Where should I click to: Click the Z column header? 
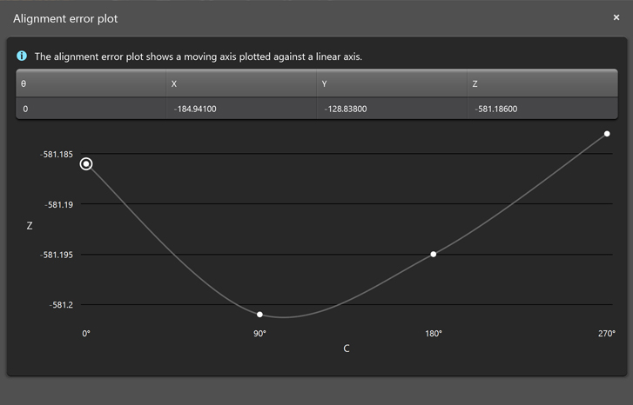[x=542, y=83]
